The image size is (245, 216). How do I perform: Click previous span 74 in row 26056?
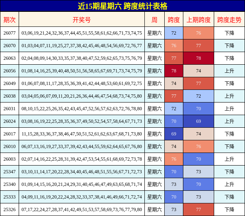point(198,71)
